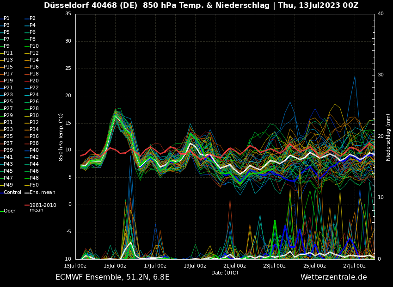Click the ECMWF Ensemble location caption
The width and height of the screenshot is (393, 287).
click(x=112, y=277)
